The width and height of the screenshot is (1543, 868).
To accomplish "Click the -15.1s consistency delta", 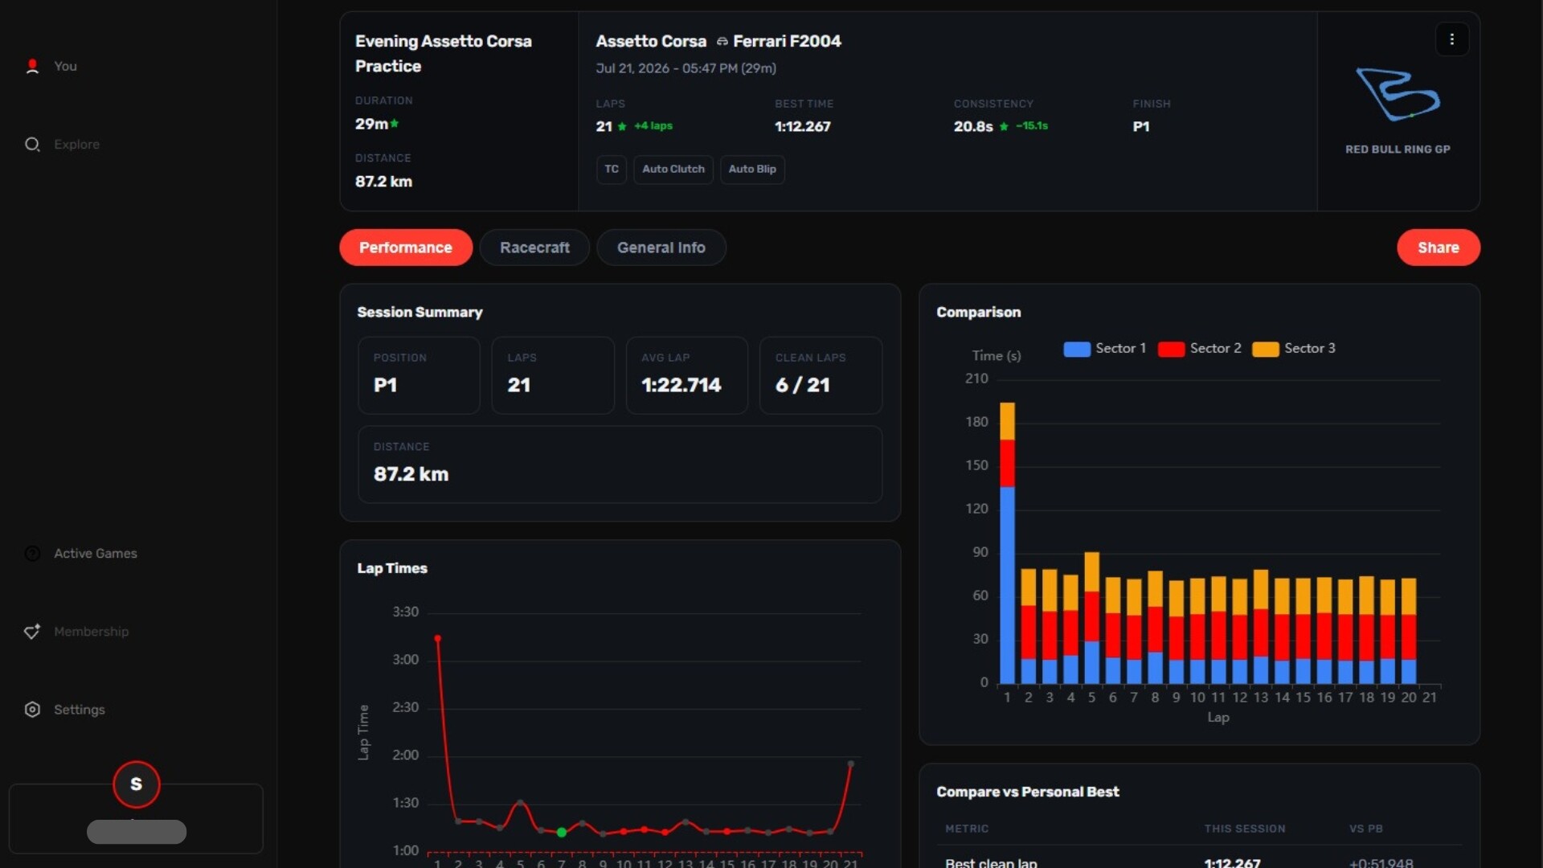I will 1032,126.
